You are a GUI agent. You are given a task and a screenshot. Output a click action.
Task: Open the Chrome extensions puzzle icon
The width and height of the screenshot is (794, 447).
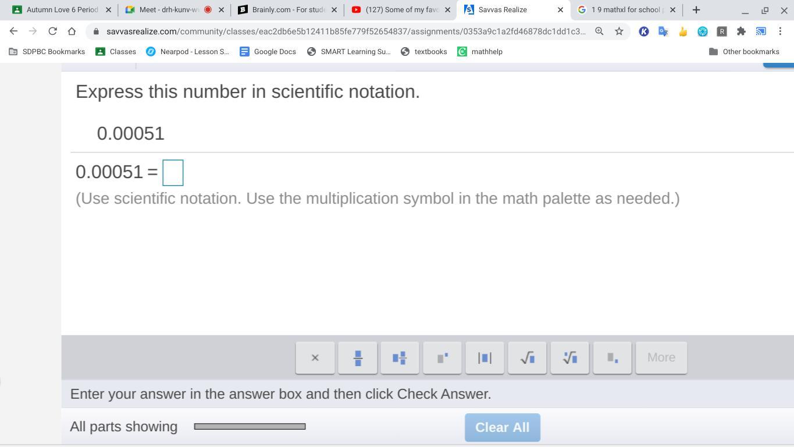[x=741, y=31]
